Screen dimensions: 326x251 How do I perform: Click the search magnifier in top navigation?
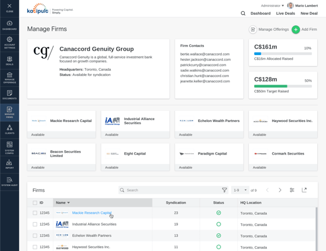[243, 14]
